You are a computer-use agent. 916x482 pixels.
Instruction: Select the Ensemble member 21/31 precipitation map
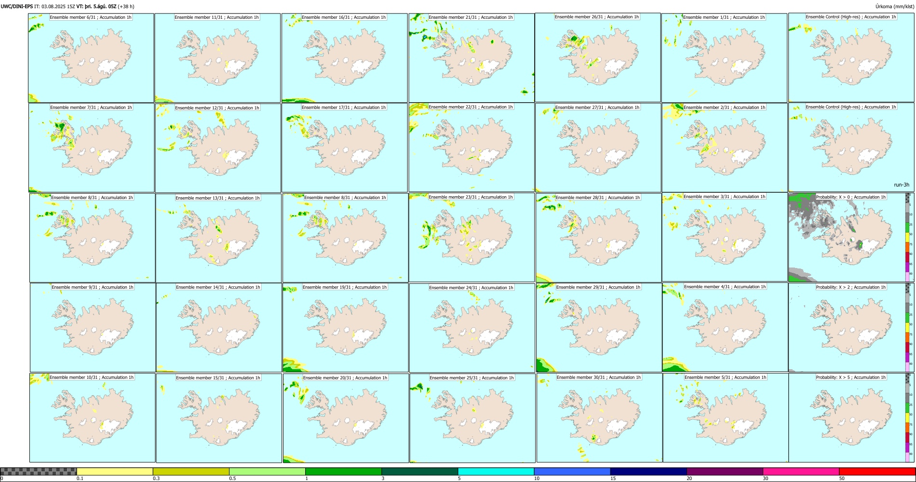coord(471,58)
